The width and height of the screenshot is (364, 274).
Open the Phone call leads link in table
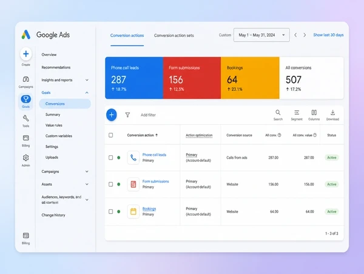point(154,155)
